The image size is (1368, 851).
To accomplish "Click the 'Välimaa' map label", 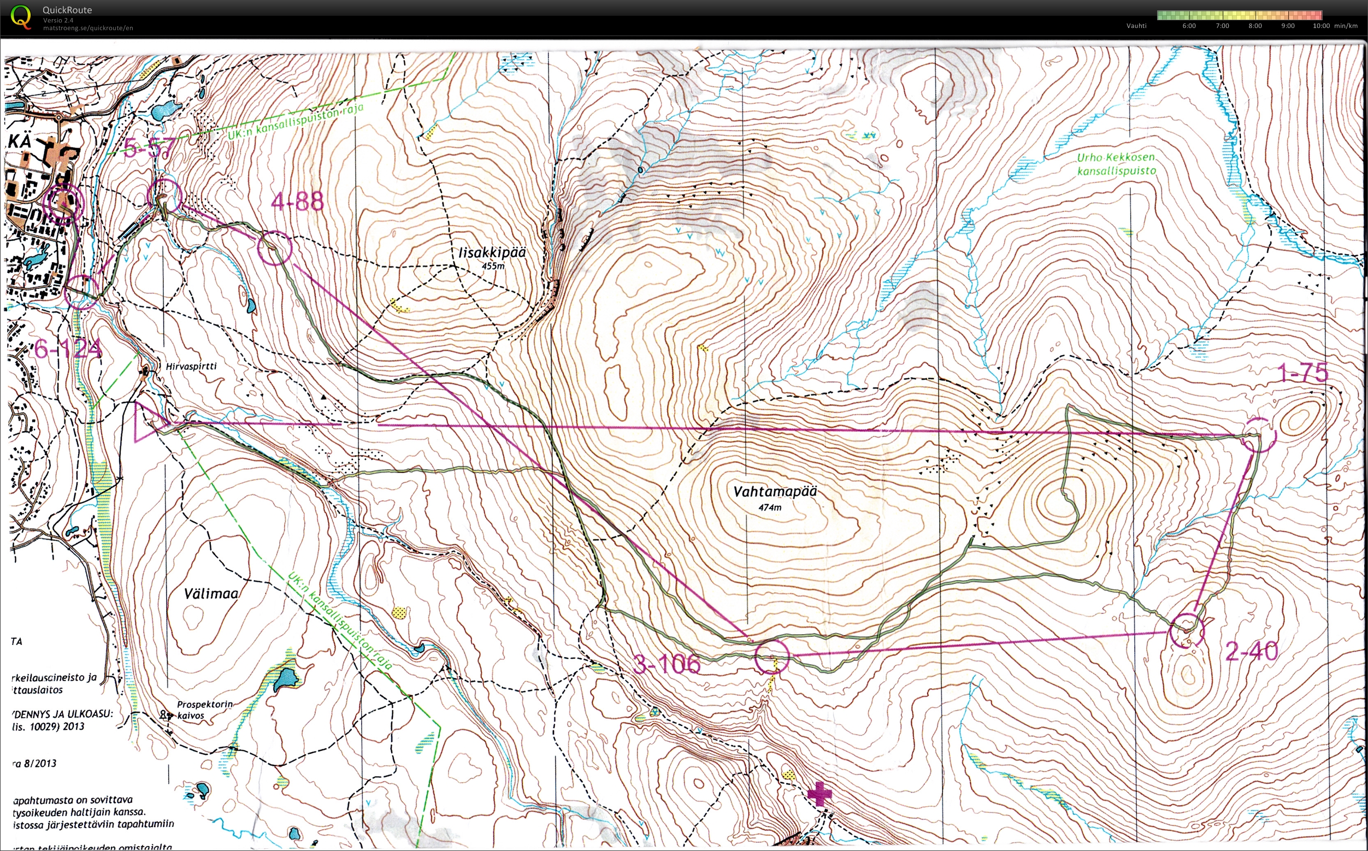I will click(211, 593).
